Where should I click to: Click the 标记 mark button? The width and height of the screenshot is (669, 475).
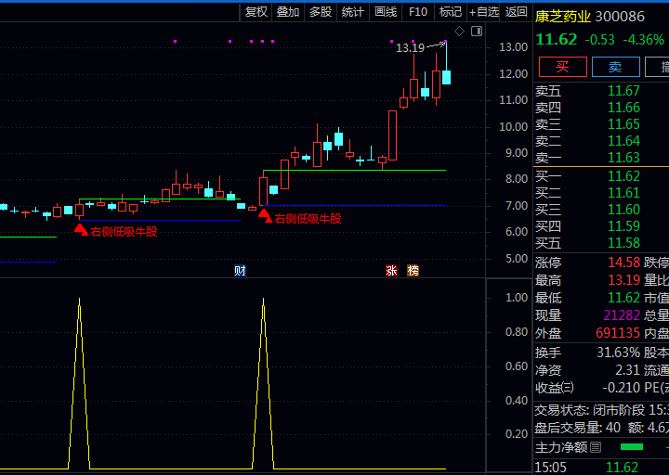tap(451, 11)
